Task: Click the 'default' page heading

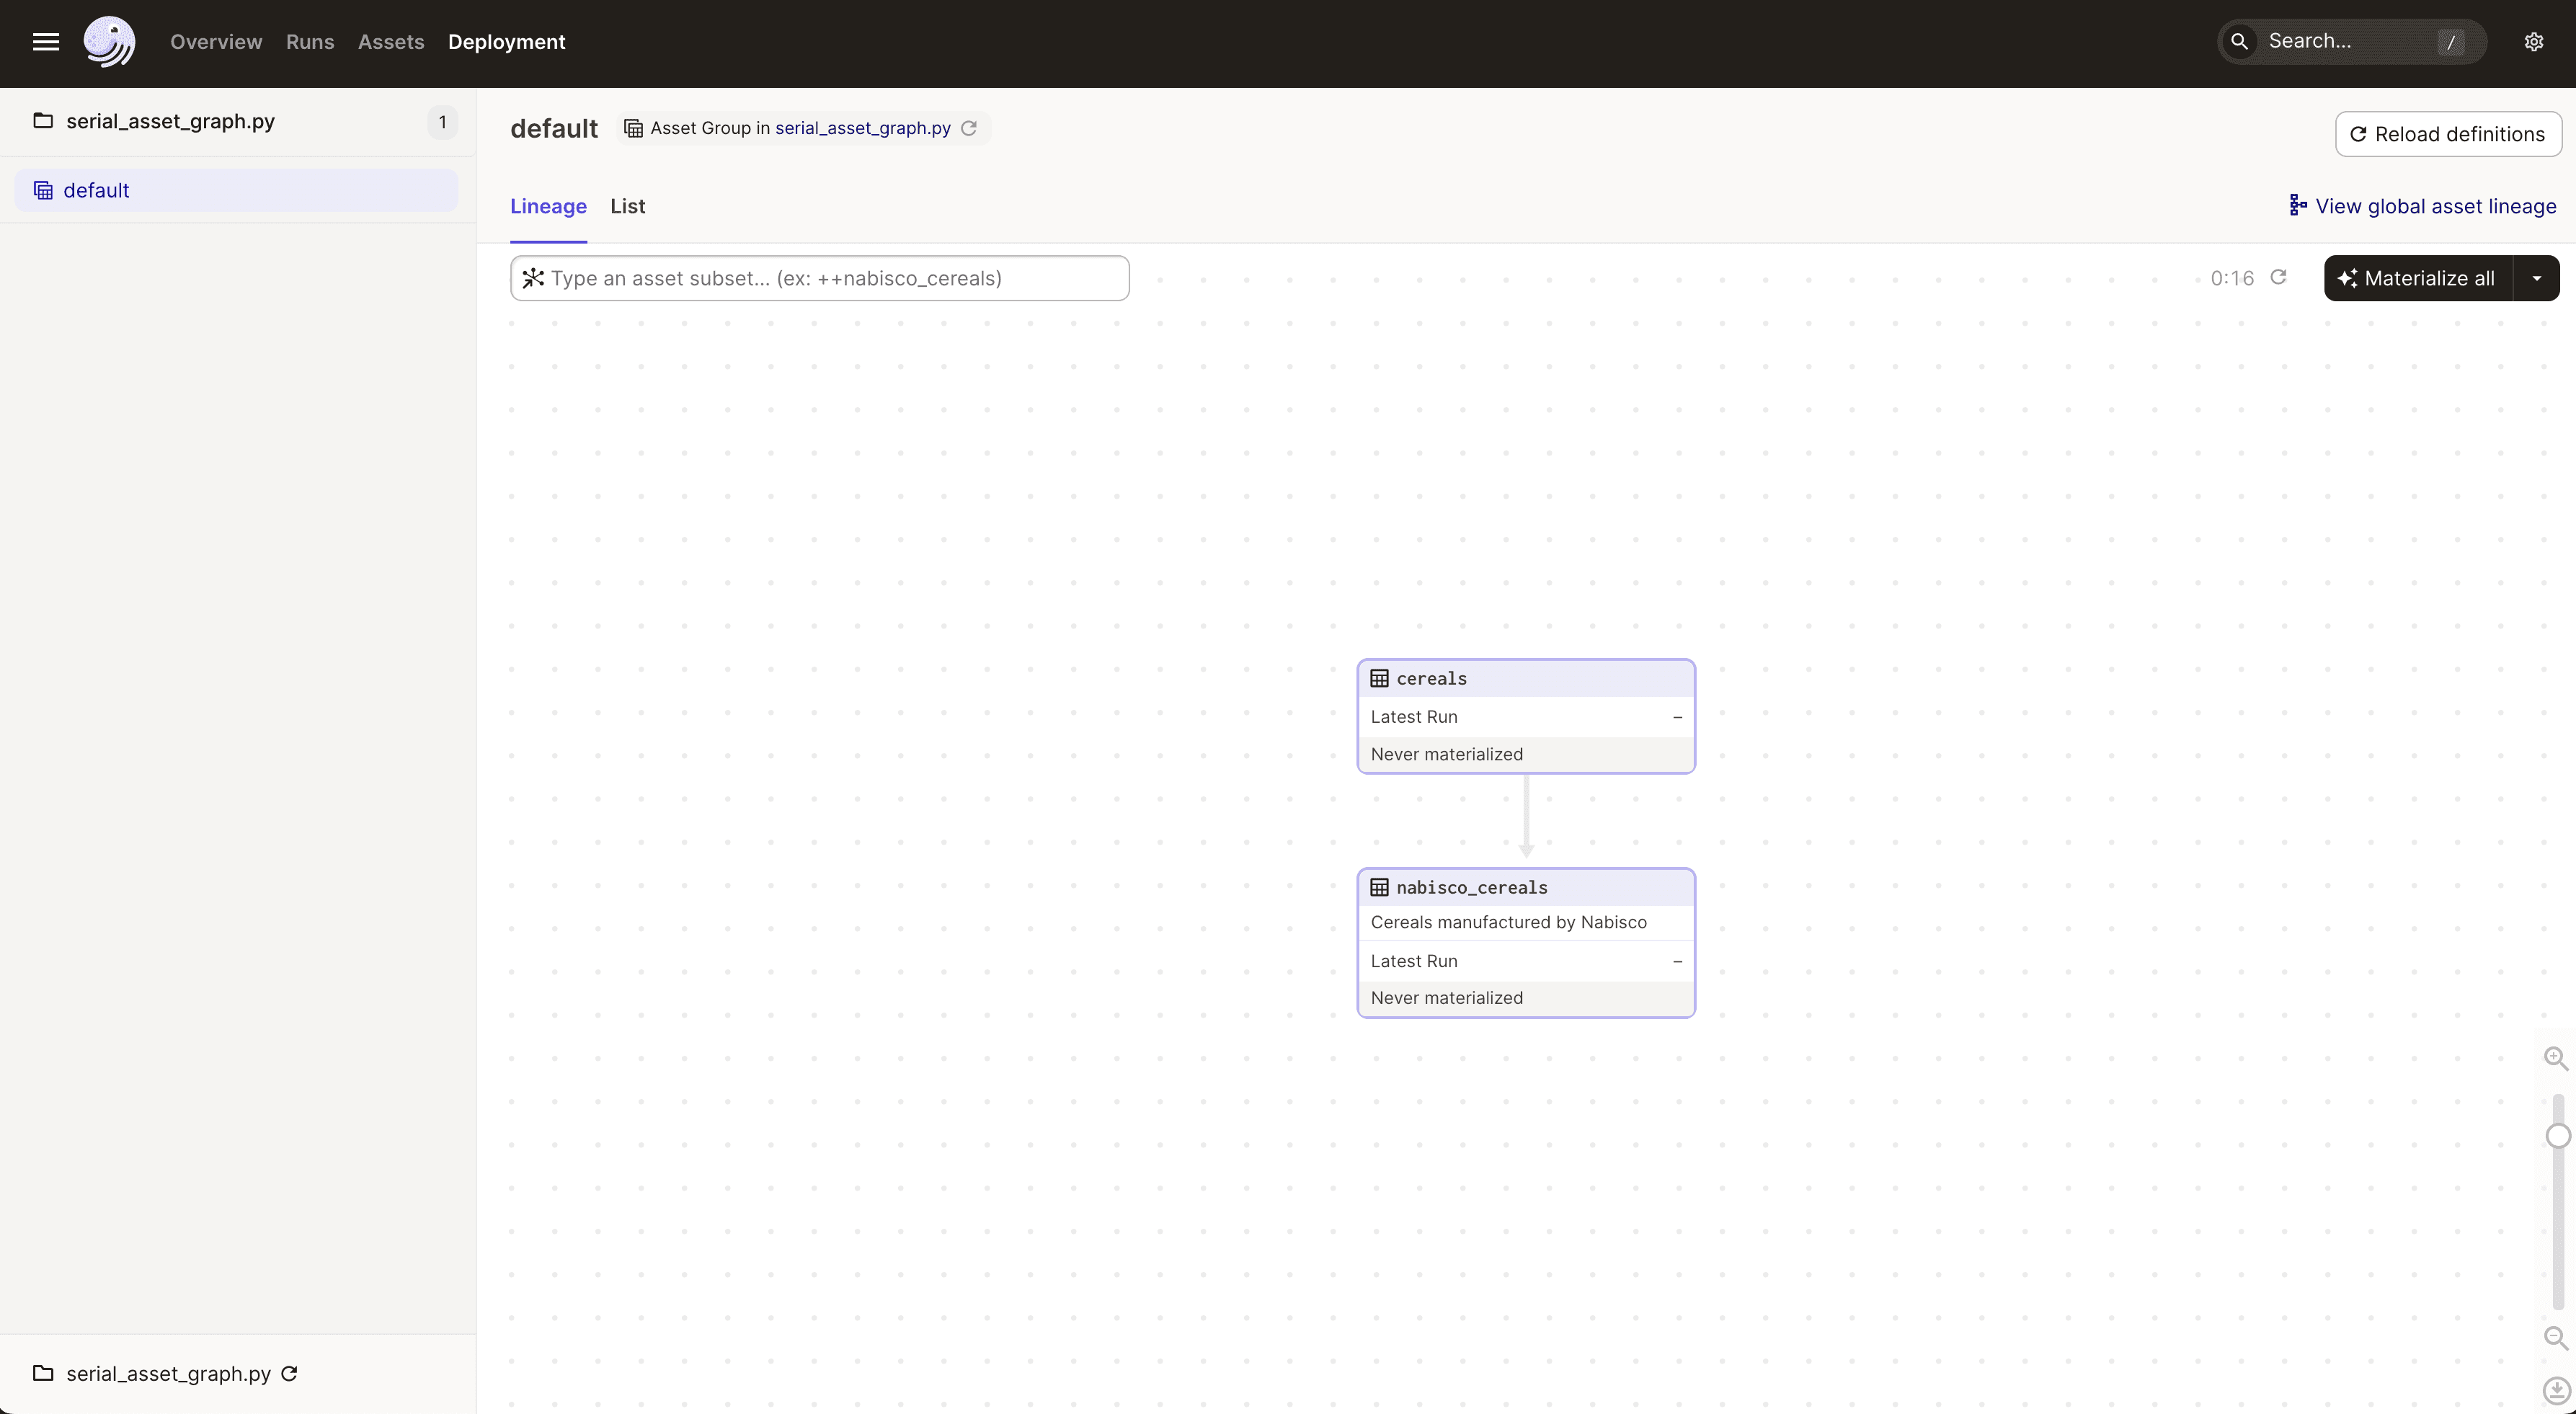Action: coord(554,129)
